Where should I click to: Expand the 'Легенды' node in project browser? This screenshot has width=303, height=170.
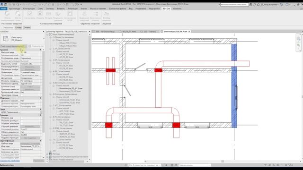(47, 154)
